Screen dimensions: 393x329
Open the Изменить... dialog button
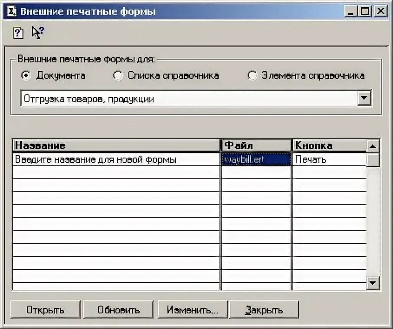(x=193, y=310)
